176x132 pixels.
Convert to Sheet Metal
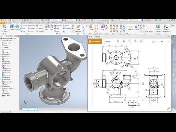pos(166,28)
